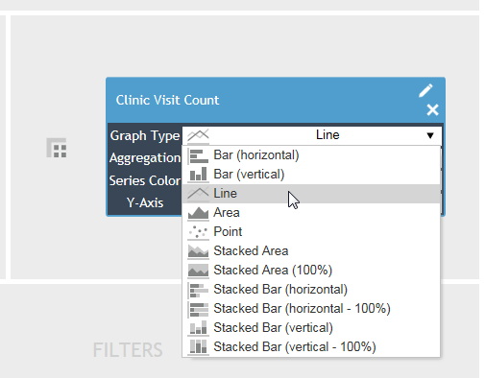Click the Point scatter icon

point(198,232)
